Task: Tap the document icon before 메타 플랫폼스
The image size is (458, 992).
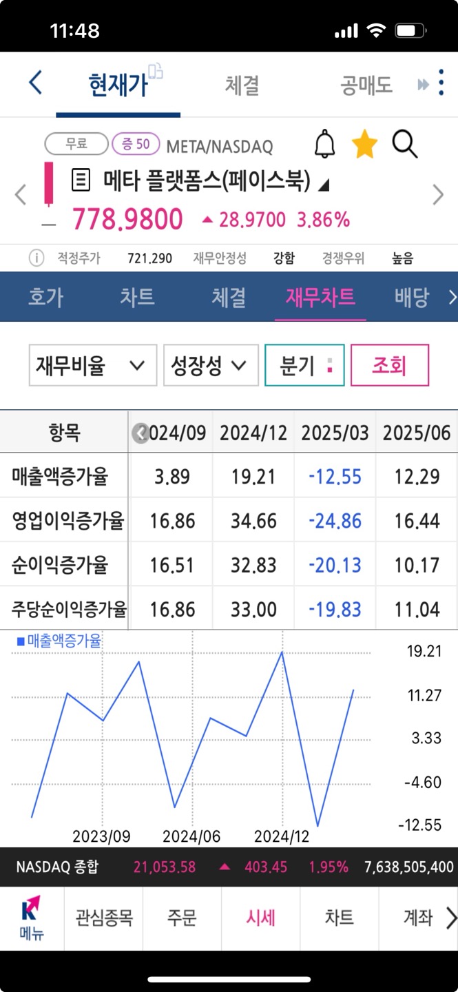Action: pos(81,181)
